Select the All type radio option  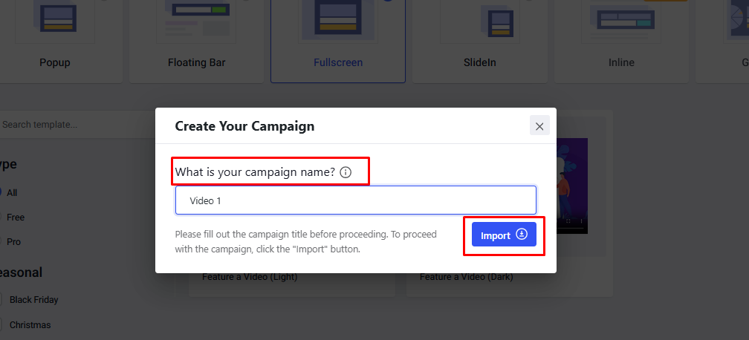(x=2, y=192)
